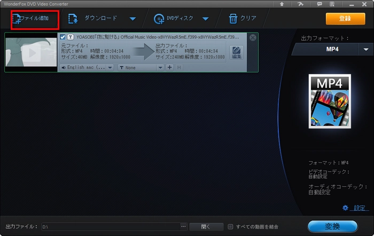Uncheck the YOASOBI video checkbox
The width and height of the screenshot is (374, 236).
63,37
